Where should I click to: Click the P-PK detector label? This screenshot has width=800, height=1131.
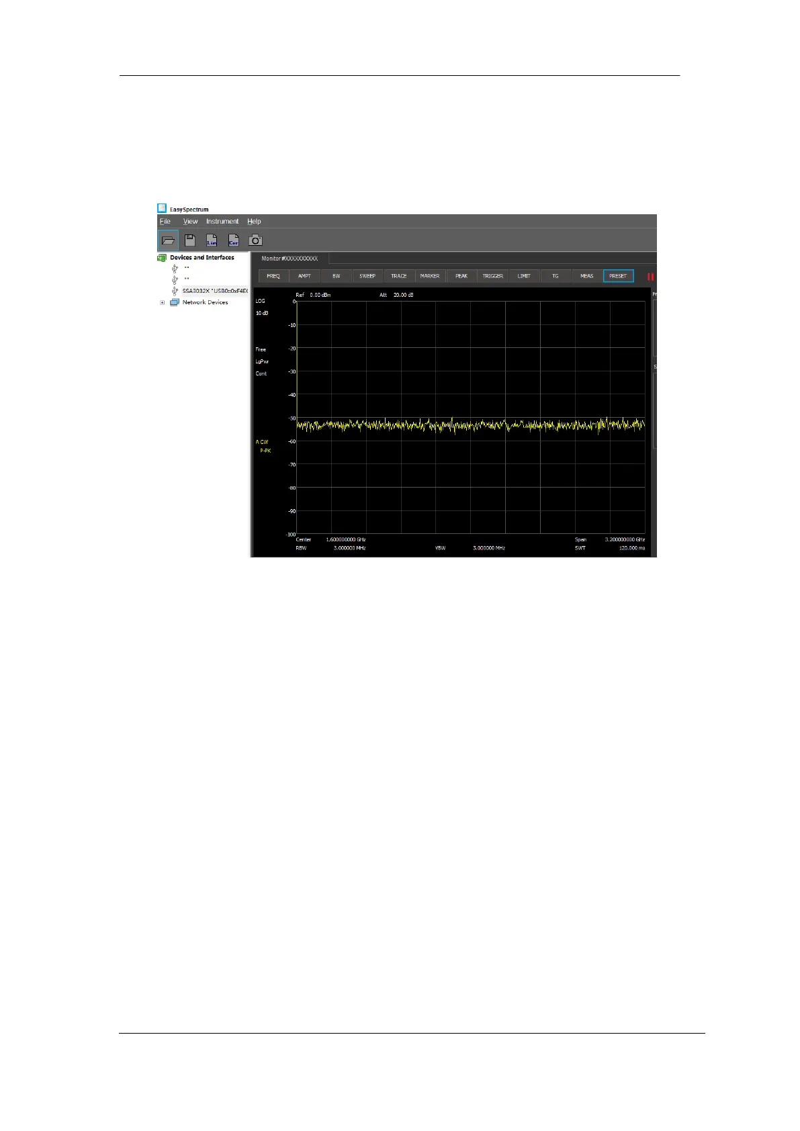[x=265, y=451]
